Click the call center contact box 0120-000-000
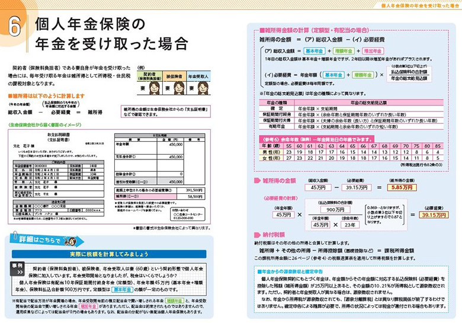Image resolution: width=462 pixels, height=323 pixels. 187,214
